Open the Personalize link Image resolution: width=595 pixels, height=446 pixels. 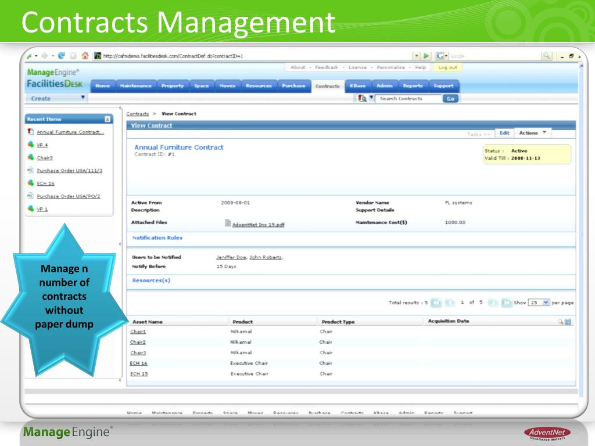(x=390, y=67)
